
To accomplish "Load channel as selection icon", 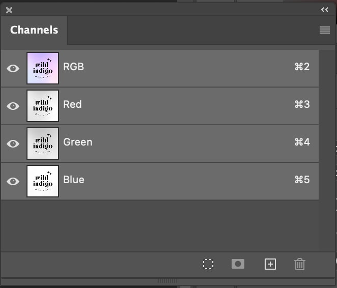I will pyautogui.click(x=208, y=264).
